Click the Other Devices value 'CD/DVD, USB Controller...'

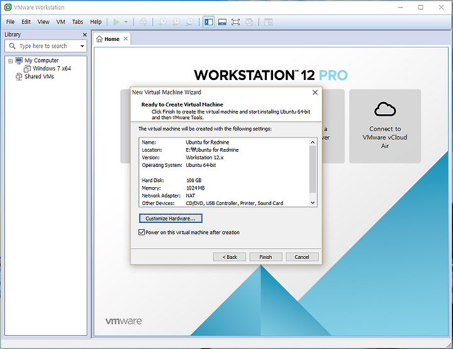[x=235, y=203]
